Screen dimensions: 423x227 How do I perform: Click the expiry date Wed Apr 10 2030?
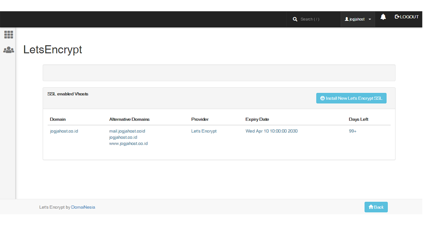pos(271,131)
